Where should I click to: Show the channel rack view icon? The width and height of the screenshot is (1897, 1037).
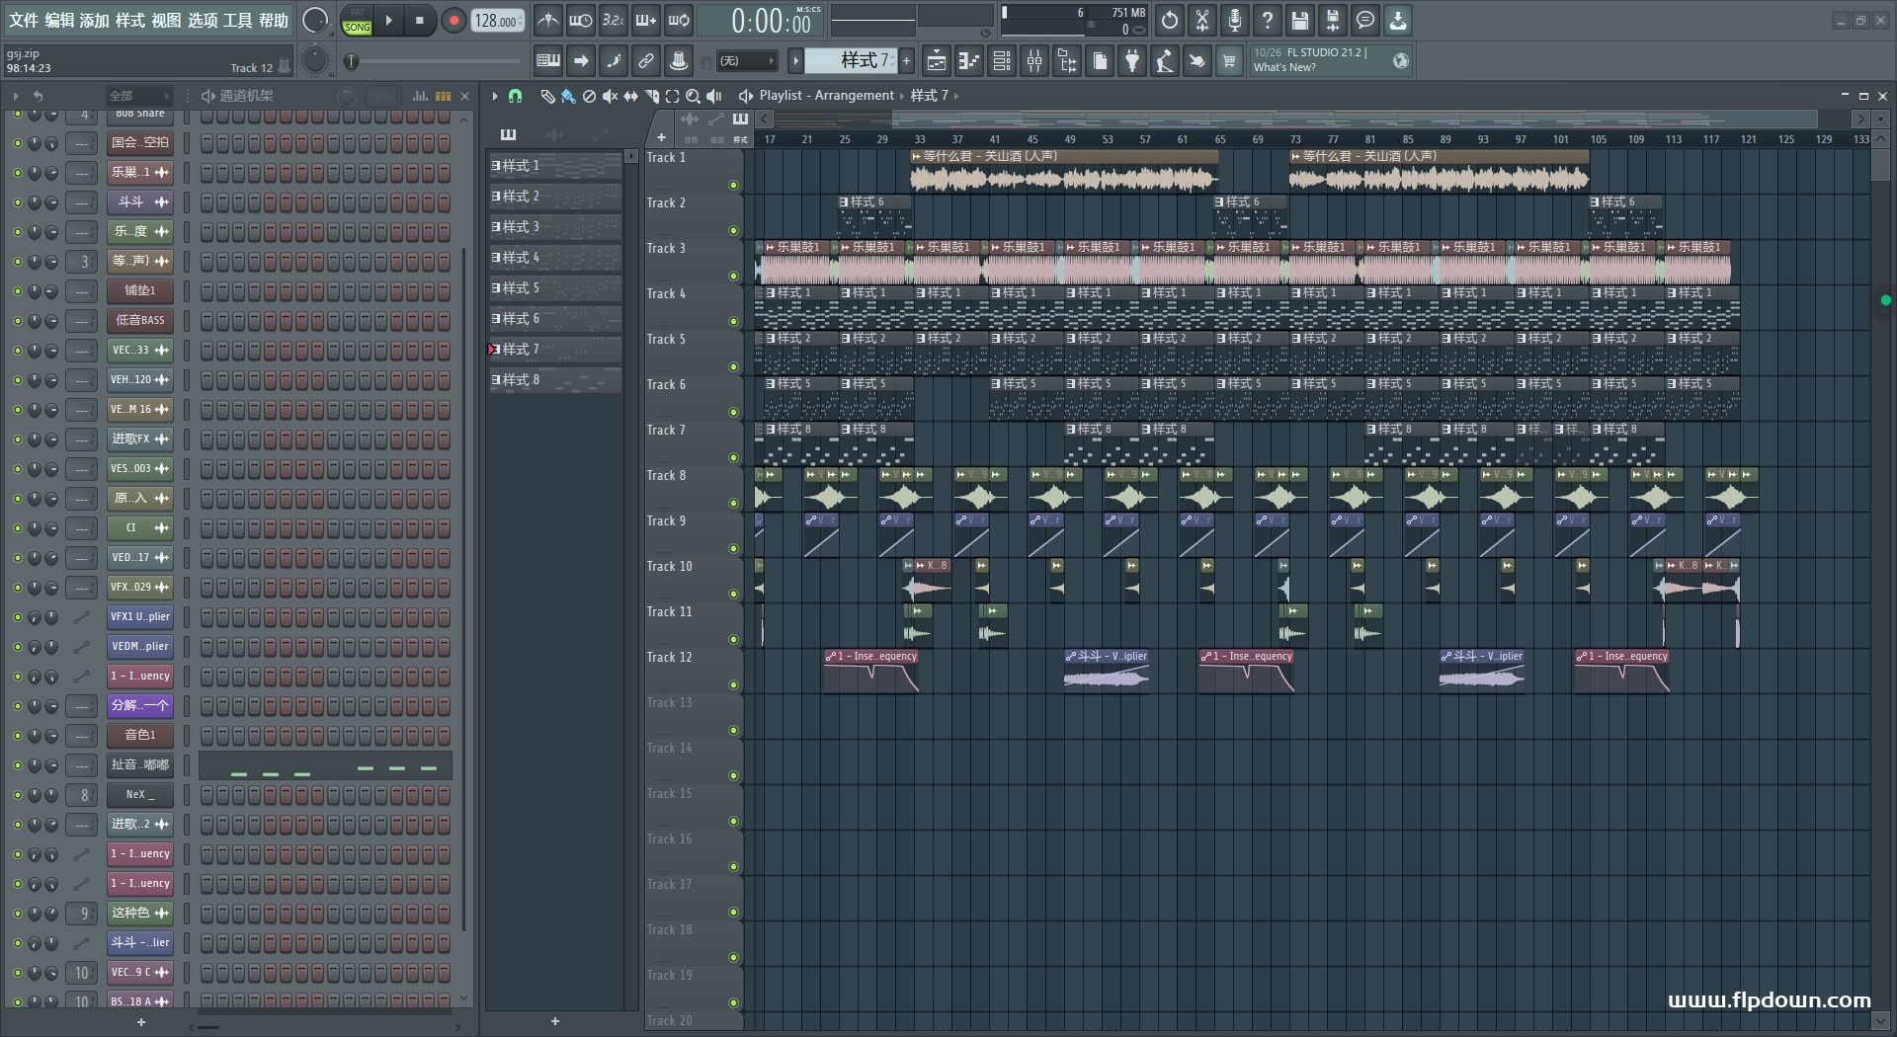(x=1002, y=61)
